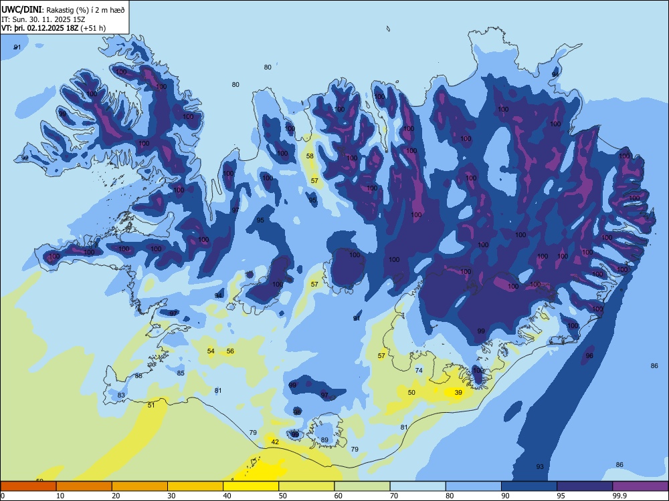Screen dimensions: 669x501
Task: Click the '70' legend tick label
Action: pos(394,496)
